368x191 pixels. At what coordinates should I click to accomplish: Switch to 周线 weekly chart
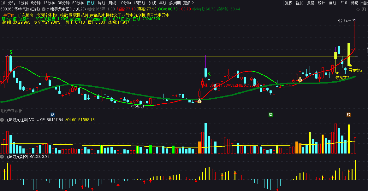click(101, 3)
